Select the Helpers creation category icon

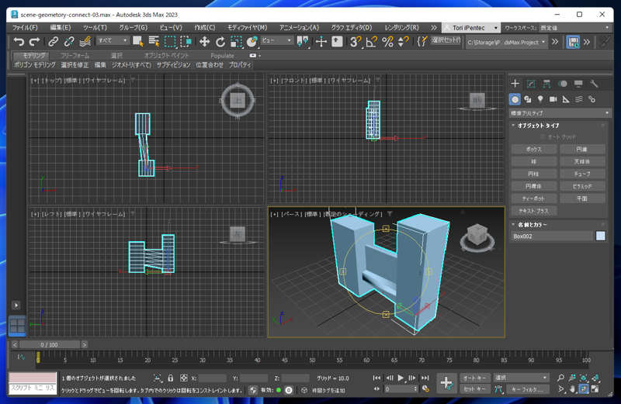pyautogui.click(x=566, y=99)
